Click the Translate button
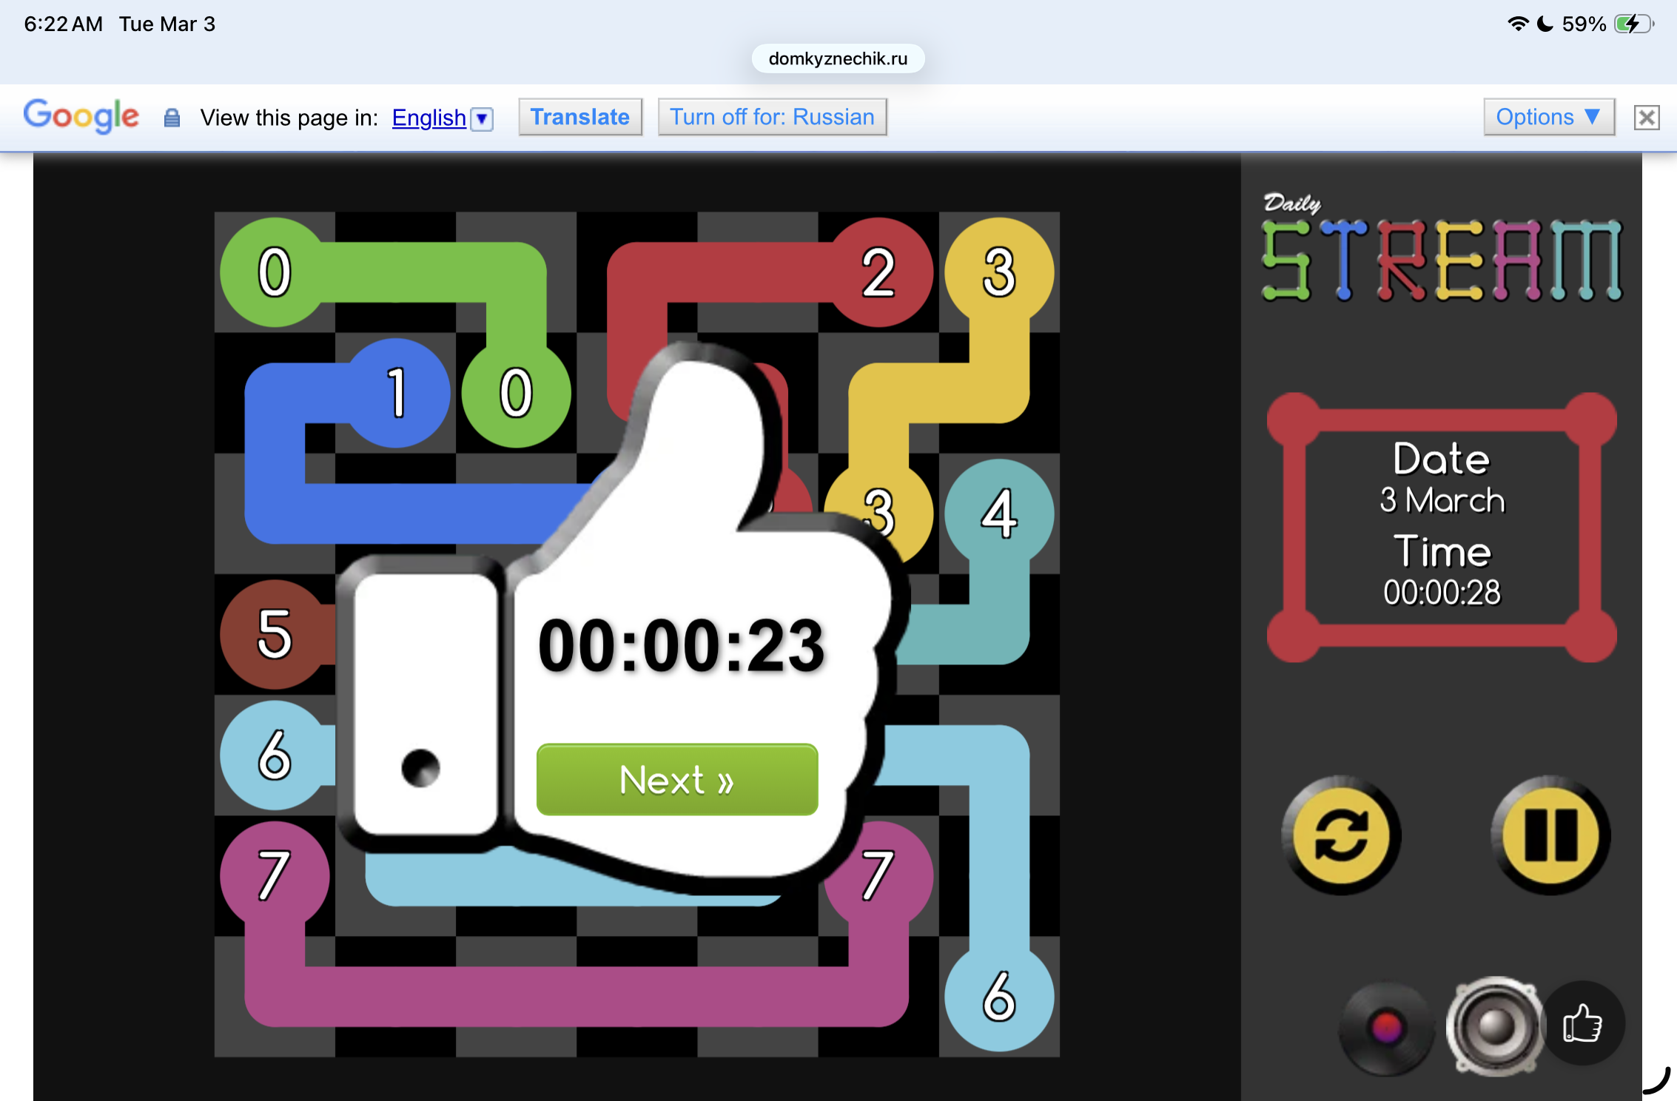Viewport: 1677px width, 1101px height. [x=579, y=117]
